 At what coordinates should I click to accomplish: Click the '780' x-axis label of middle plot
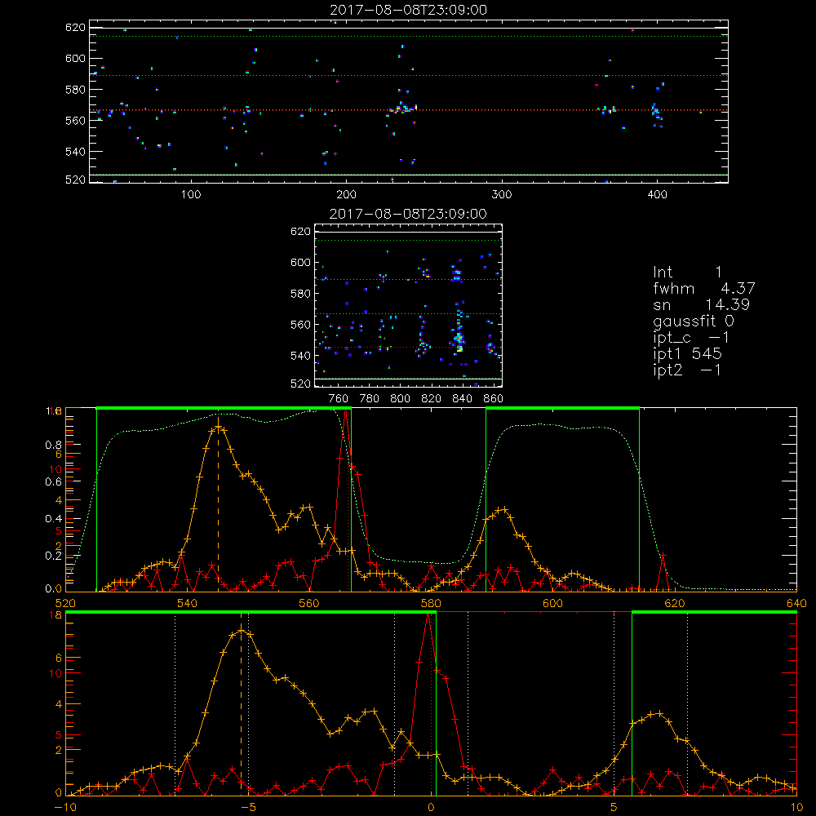(x=370, y=399)
